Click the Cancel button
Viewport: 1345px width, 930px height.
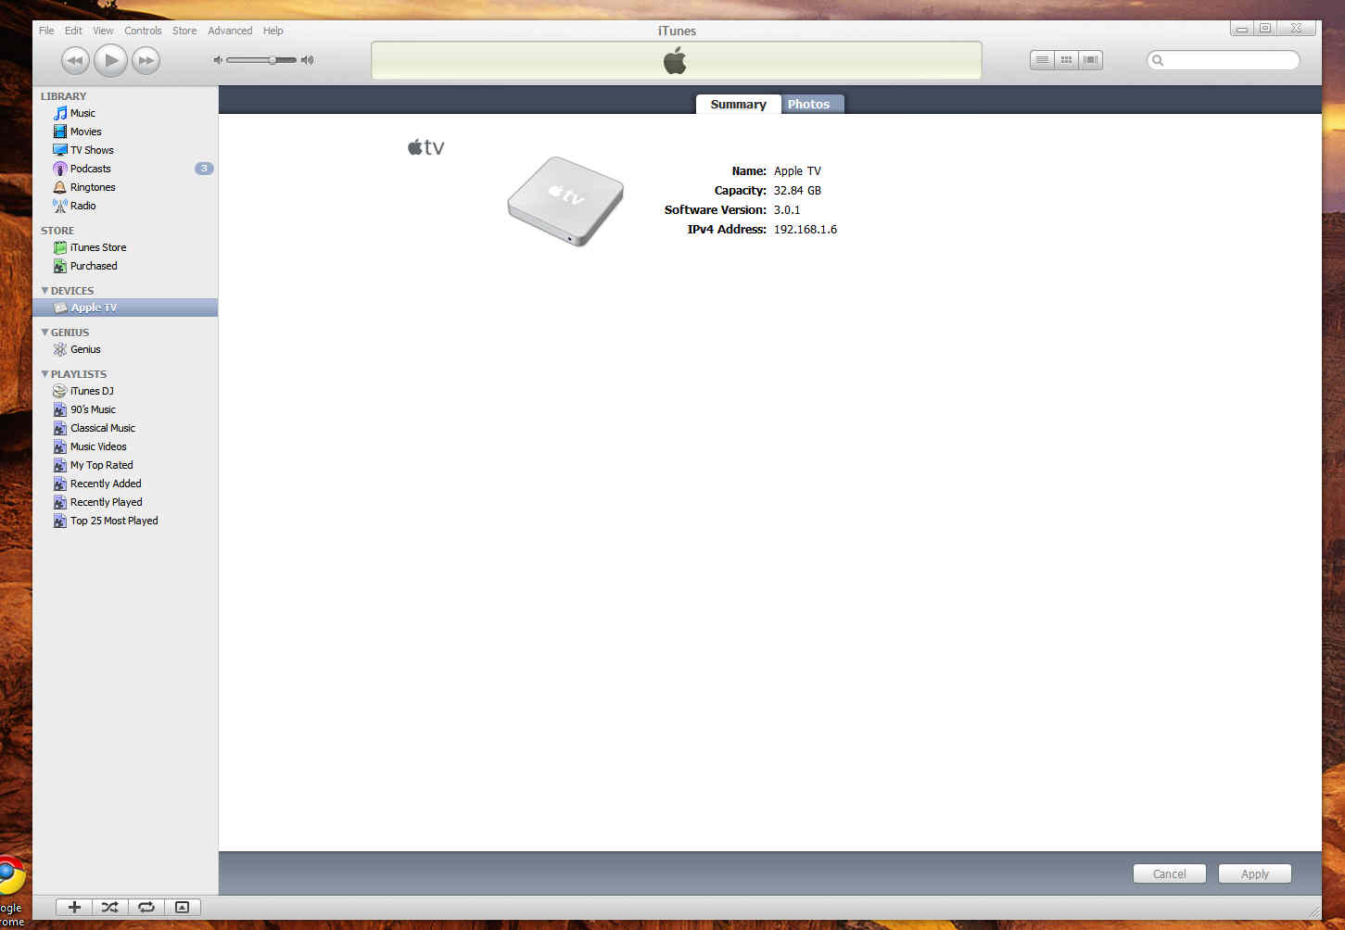coord(1170,873)
